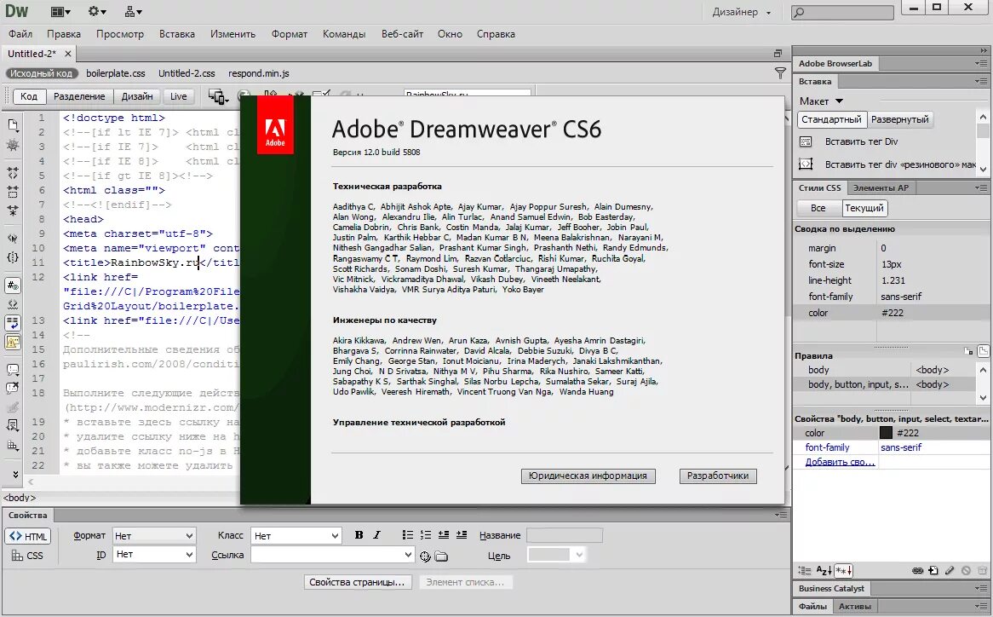Click the Attach Style Sheet link icon
Viewport: 993px width, 617px height.
pyautogui.click(x=916, y=570)
